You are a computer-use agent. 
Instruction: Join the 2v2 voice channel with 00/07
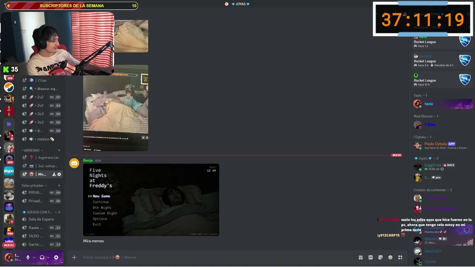pyautogui.click(x=41, y=97)
